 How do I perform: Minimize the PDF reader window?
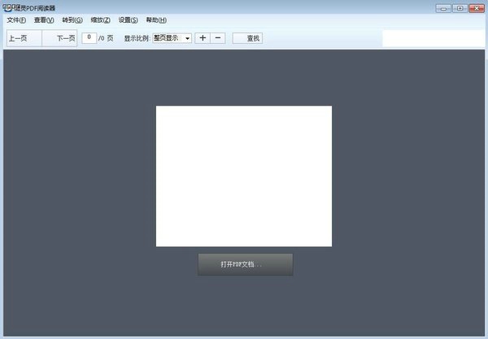(443, 8)
